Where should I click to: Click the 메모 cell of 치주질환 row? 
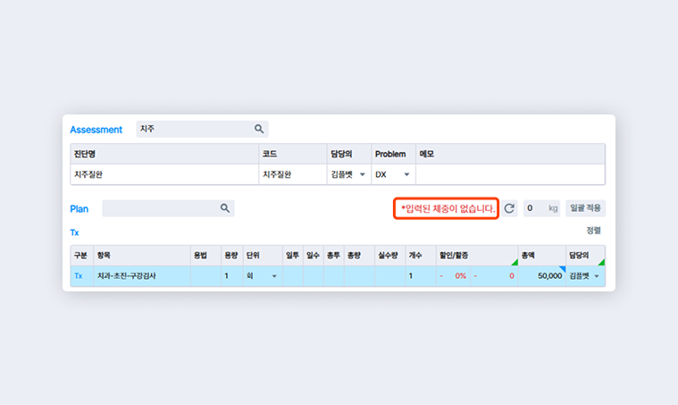click(510, 174)
